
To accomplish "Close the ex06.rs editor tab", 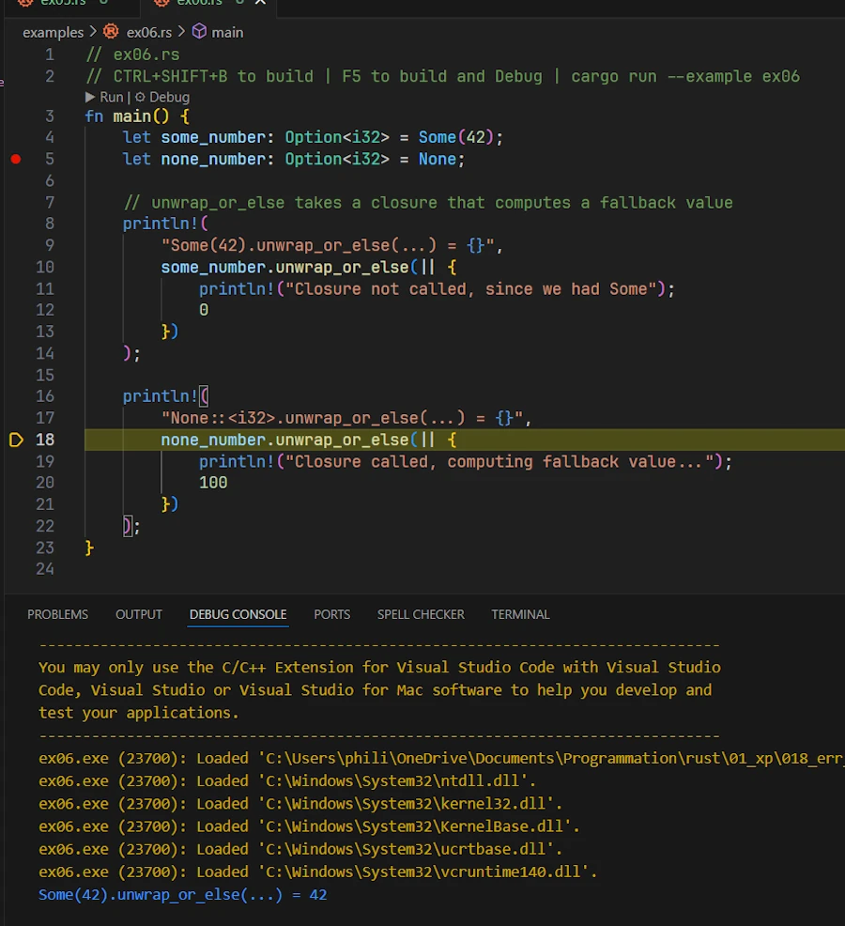I will (x=261, y=3).
